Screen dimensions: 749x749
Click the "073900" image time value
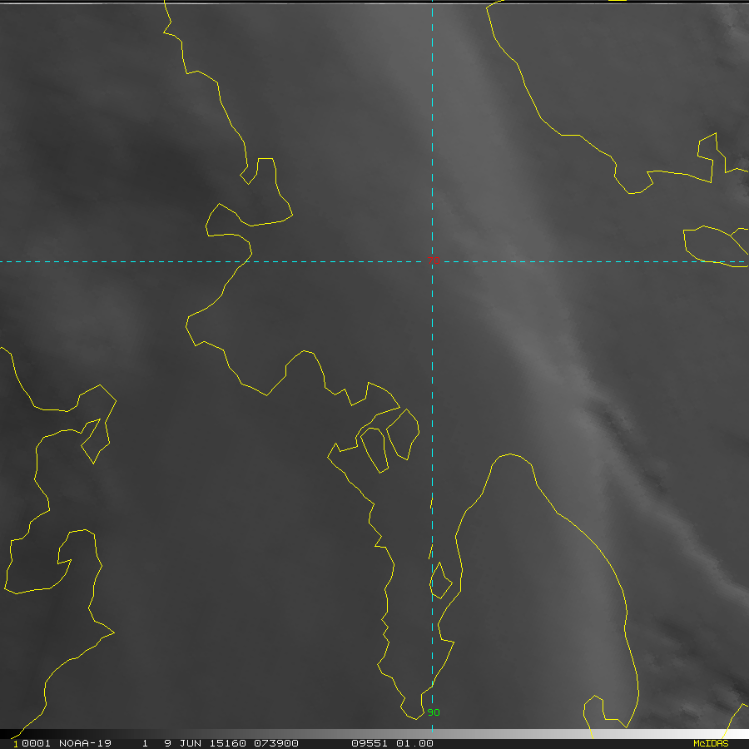pos(276,743)
